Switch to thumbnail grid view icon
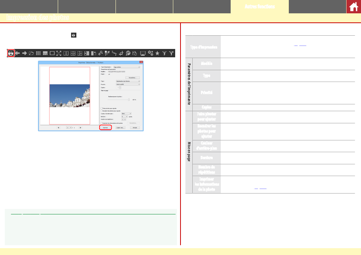 [38, 53]
